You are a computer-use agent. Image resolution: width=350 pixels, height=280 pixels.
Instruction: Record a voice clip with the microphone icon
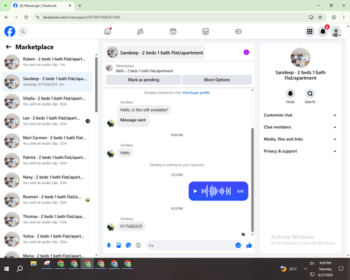pyautogui.click(x=108, y=245)
